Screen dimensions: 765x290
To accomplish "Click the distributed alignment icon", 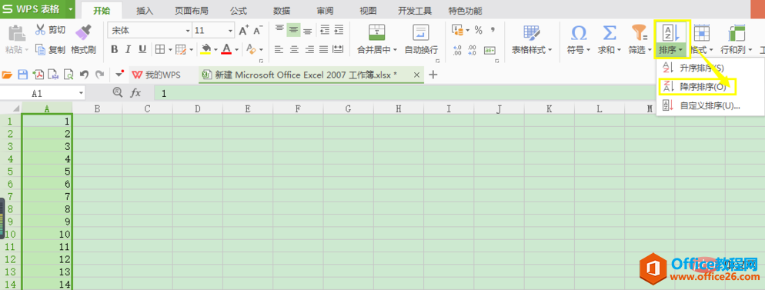I will 338,49.
